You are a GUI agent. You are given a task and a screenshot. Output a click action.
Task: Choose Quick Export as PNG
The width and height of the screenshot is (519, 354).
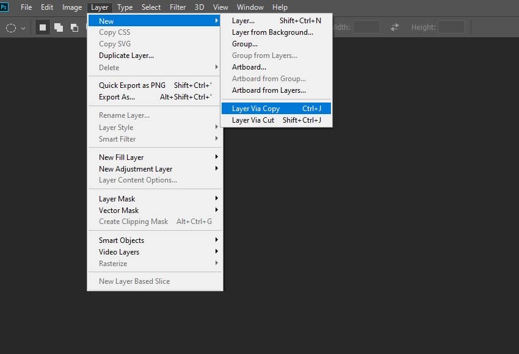coord(154,85)
